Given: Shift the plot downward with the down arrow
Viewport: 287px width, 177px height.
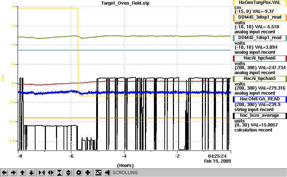Looking at the screenshot, I should click(x=31, y=173).
